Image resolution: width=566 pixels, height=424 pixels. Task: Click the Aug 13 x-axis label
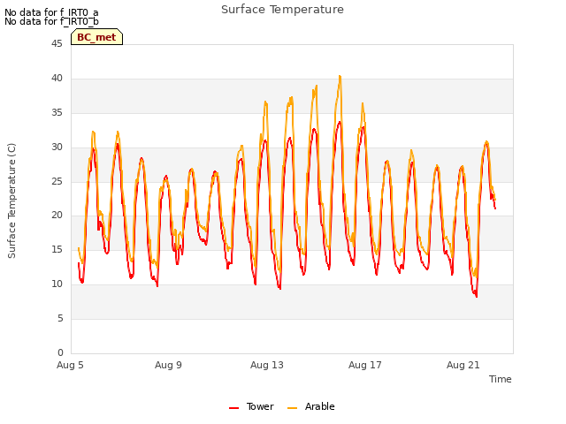(267, 365)
